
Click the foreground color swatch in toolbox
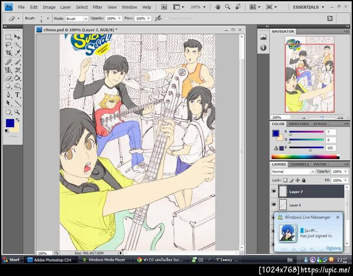point(9,123)
